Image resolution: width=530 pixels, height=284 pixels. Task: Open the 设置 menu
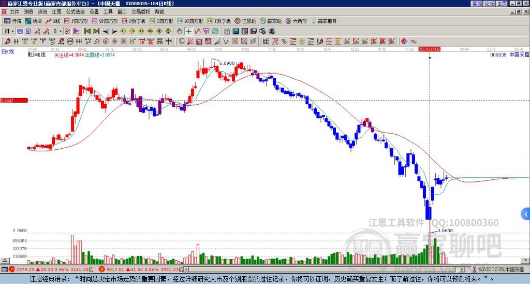coord(94,12)
